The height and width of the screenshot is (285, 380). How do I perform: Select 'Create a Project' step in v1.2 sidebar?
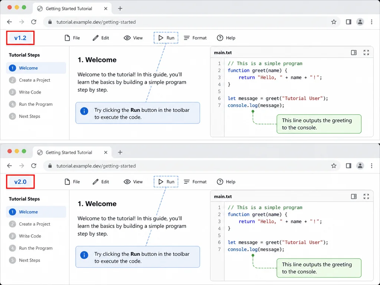click(36, 80)
